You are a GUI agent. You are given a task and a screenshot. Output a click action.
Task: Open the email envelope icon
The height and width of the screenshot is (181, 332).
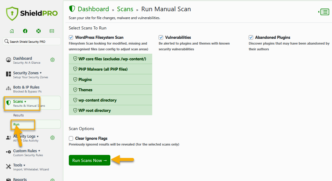[52, 31]
